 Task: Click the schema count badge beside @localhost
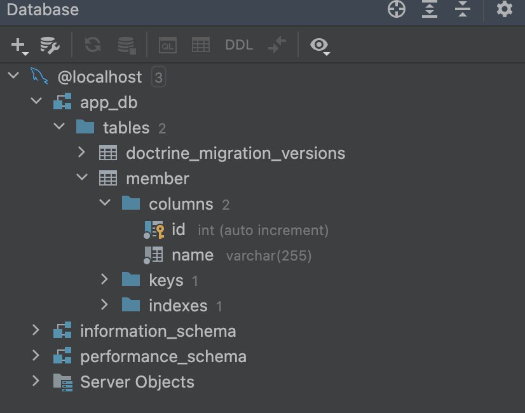tap(158, 78)
